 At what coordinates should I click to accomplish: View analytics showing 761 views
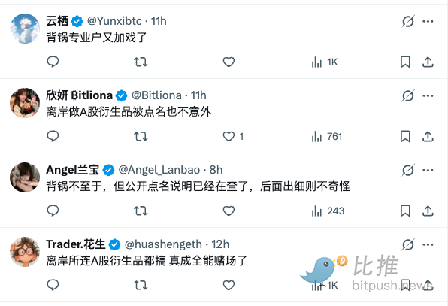pyautogui.click(x=327, y=137)
